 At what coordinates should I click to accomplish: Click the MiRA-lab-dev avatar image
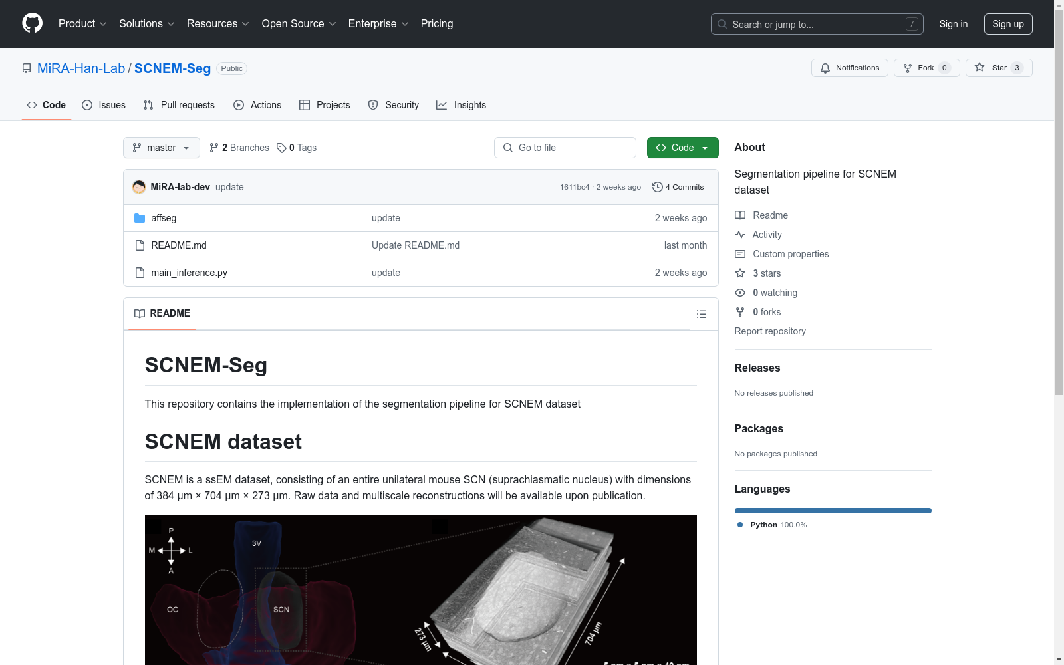coord(139,187)
